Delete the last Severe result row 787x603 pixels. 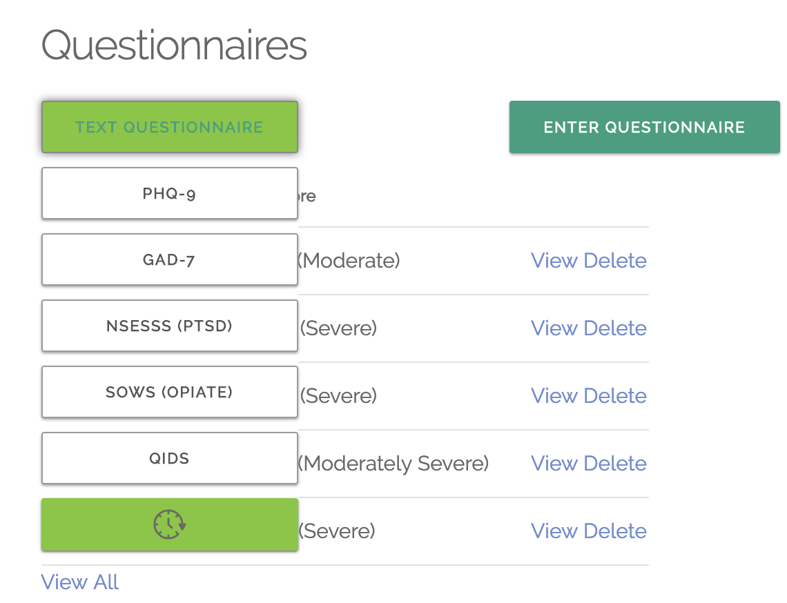[x=615, y=531]
